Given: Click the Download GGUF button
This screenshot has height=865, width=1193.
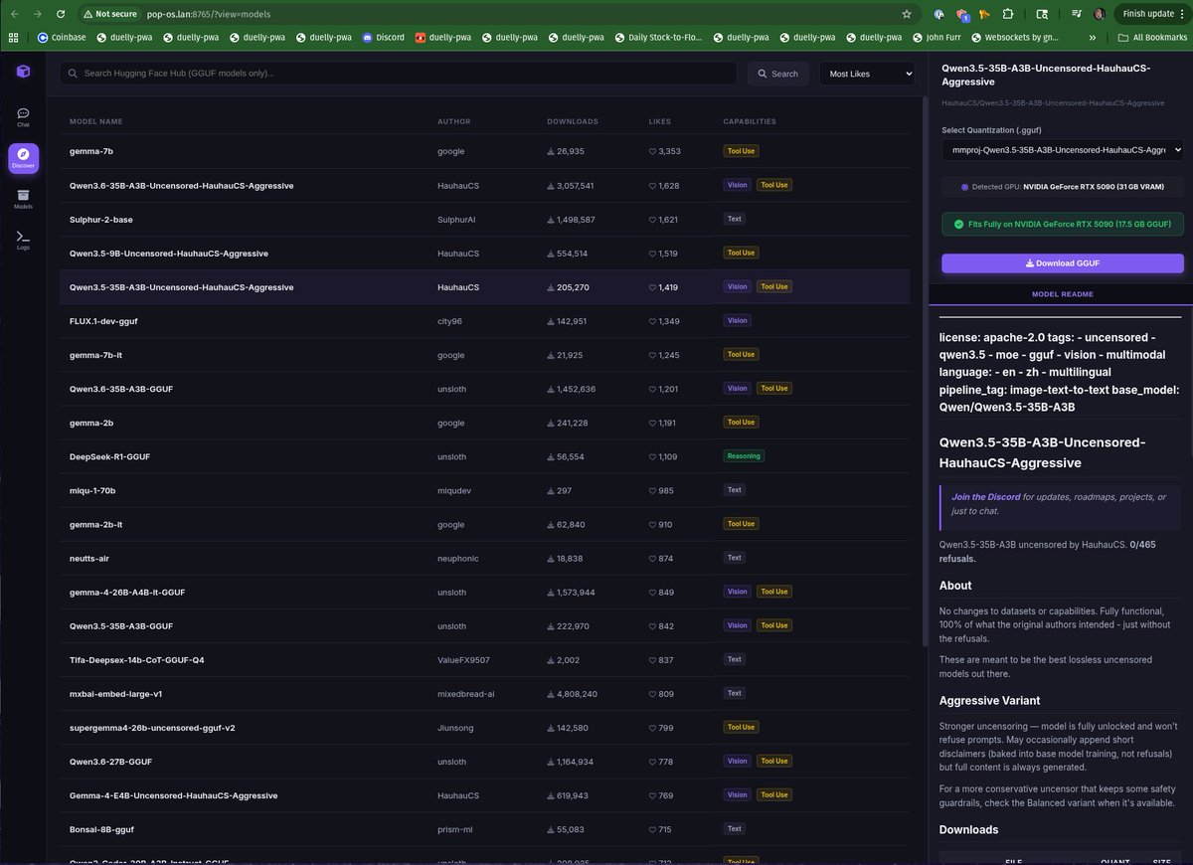Looking at the screenshot, I should tap(1063, 263).
